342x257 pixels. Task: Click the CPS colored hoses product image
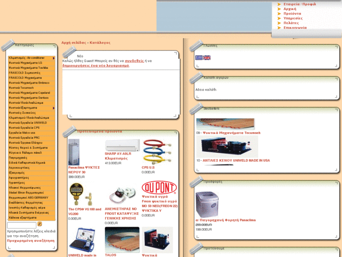157,152
